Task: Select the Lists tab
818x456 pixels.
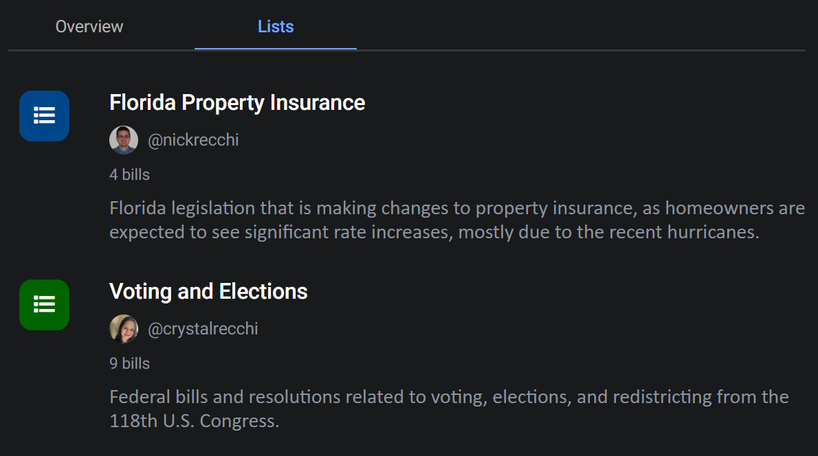Action: [276, 27]
